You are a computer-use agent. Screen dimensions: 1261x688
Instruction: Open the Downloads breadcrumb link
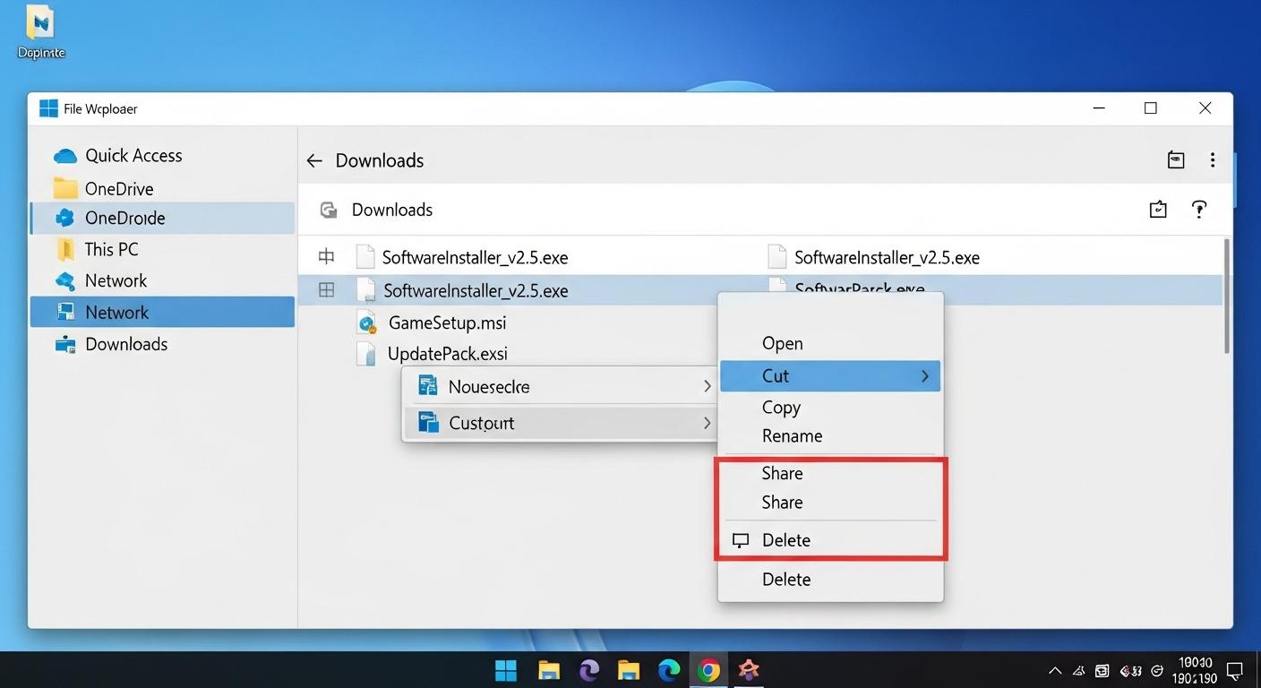click(391, 209)
